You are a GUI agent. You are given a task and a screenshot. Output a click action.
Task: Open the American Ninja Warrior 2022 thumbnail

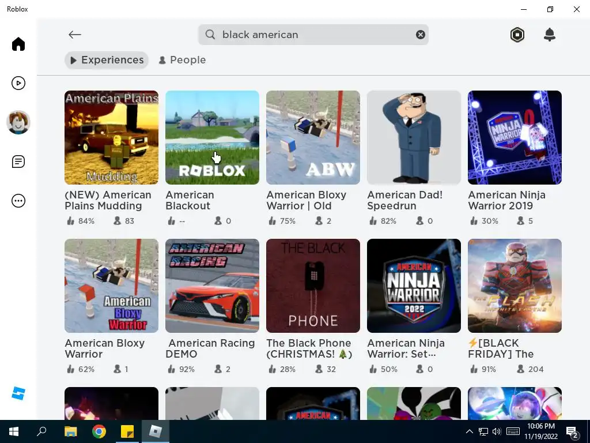[x=414, y=286]
